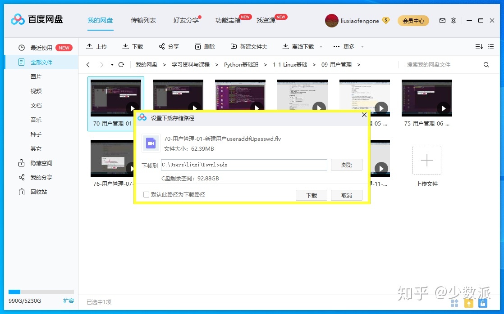Viewport: 504px width, 314px height.
Task: Open 隐藏空间 lock icon entry
Action: tap(22, 163)
